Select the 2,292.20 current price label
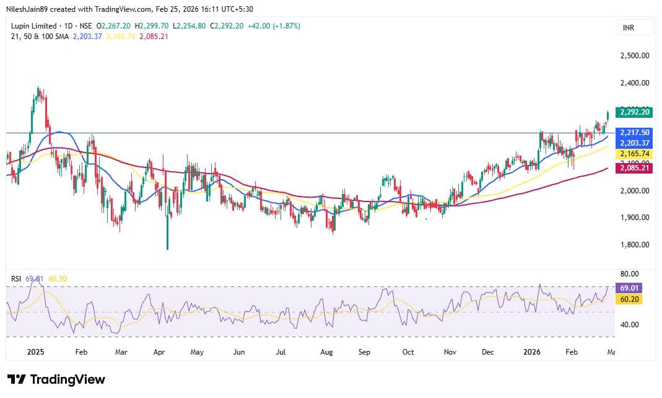Image resolution: width=662 pixels, height=398 pixels. coord(635,112)
